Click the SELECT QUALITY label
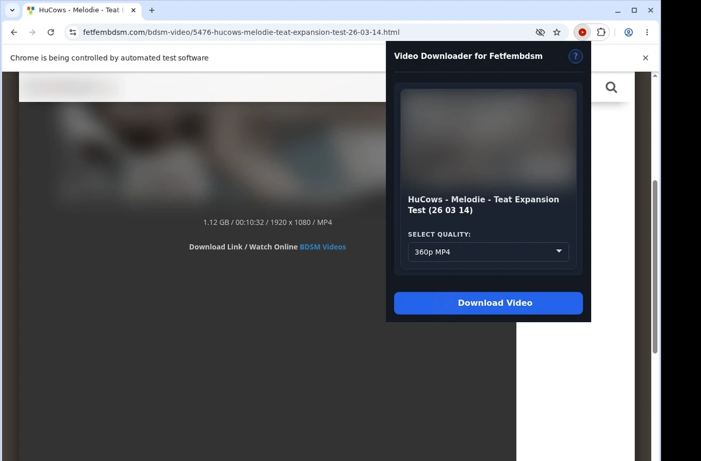The height and width of the screenshot is (461, 701). tap(439, 235)
